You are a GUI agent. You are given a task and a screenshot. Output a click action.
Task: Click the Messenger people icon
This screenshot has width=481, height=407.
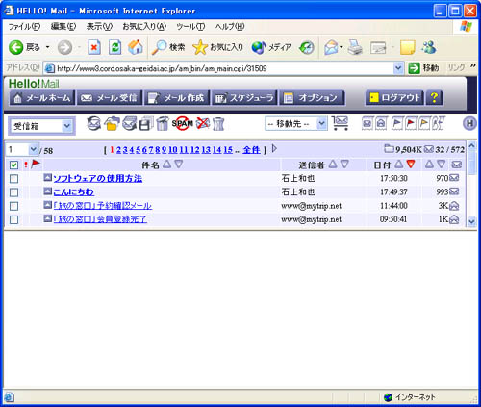(429, 47)
